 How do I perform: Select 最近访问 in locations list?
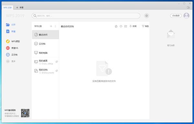click(46, 35)
